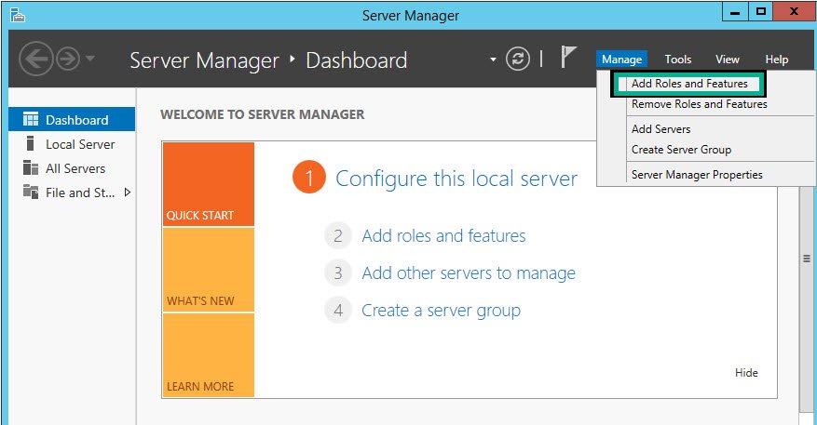Click the back navigation arrow icon
Screen dimensions: 817x425
tap(36, 59)
